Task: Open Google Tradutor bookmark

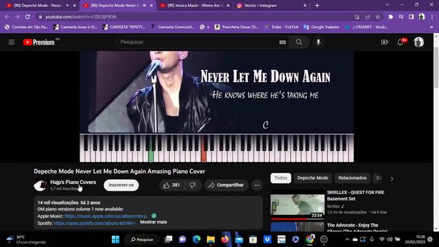Action: (322, 27)
